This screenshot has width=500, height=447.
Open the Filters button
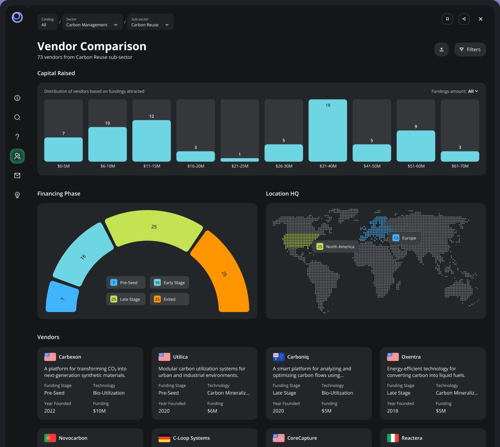(470, 49)
